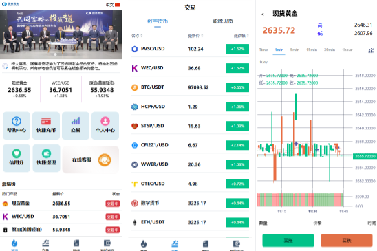Switch to the 数字货币 tab

click(158, 21)
